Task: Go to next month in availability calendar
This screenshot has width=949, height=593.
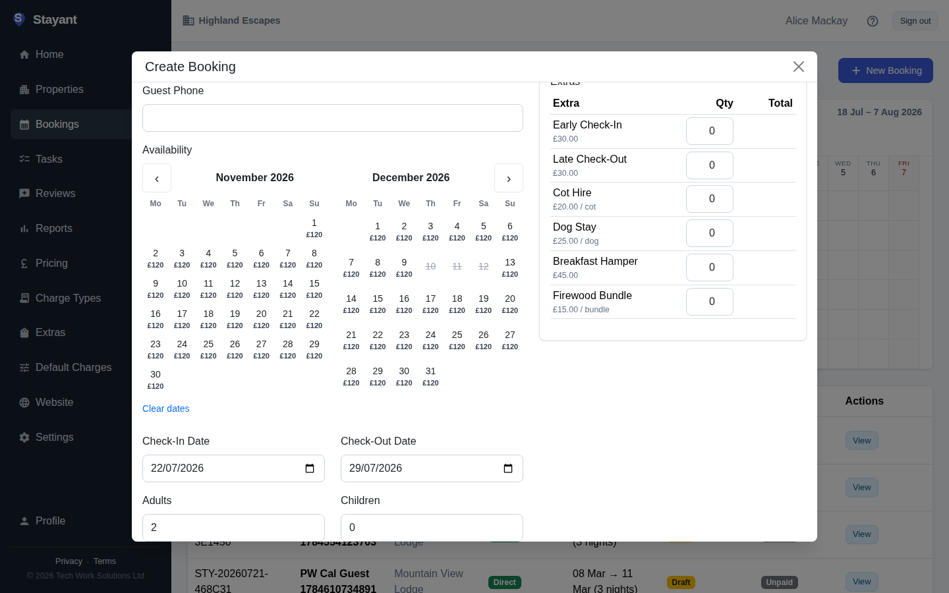Action: (509, 178)
